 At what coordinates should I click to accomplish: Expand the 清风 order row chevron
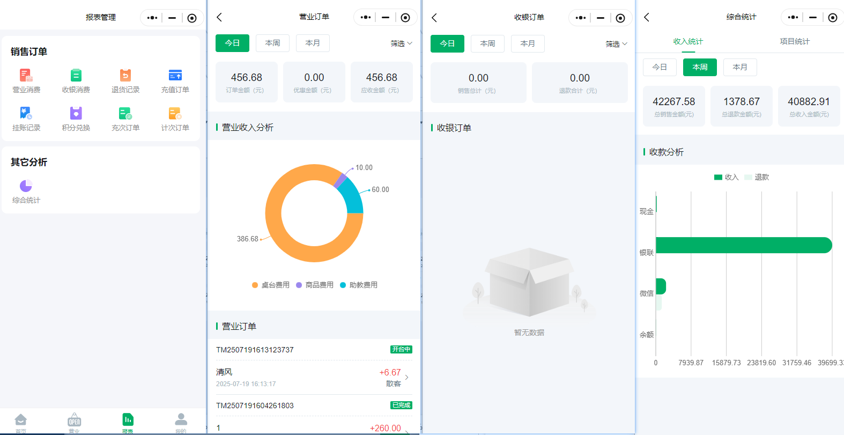pos(406,377)
